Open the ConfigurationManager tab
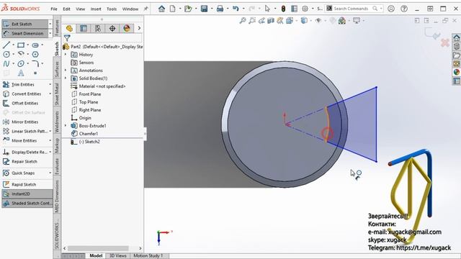461x259 pixels. click(98, 29)
